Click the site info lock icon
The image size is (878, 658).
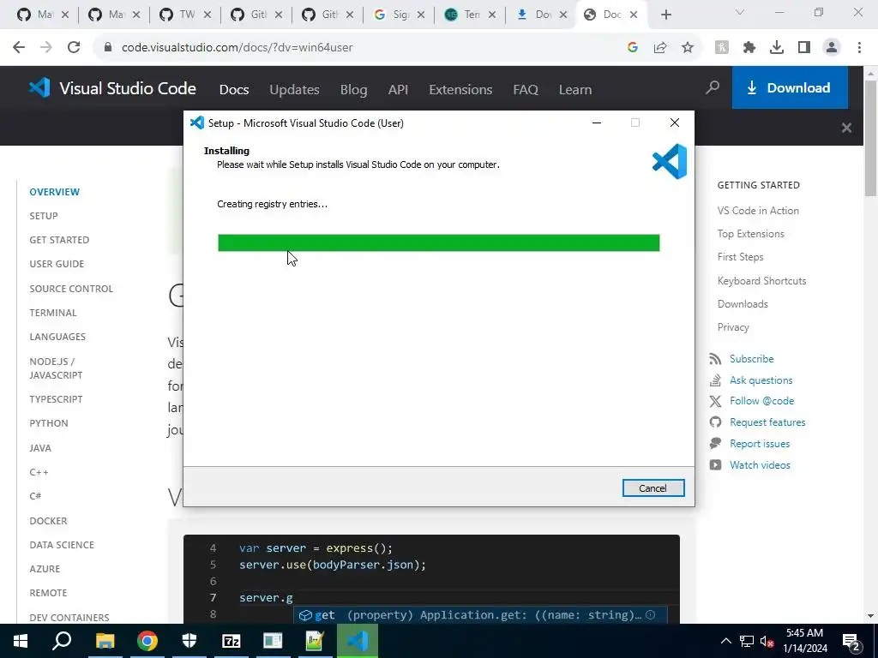pyautogui.click(x=108, y=48)
